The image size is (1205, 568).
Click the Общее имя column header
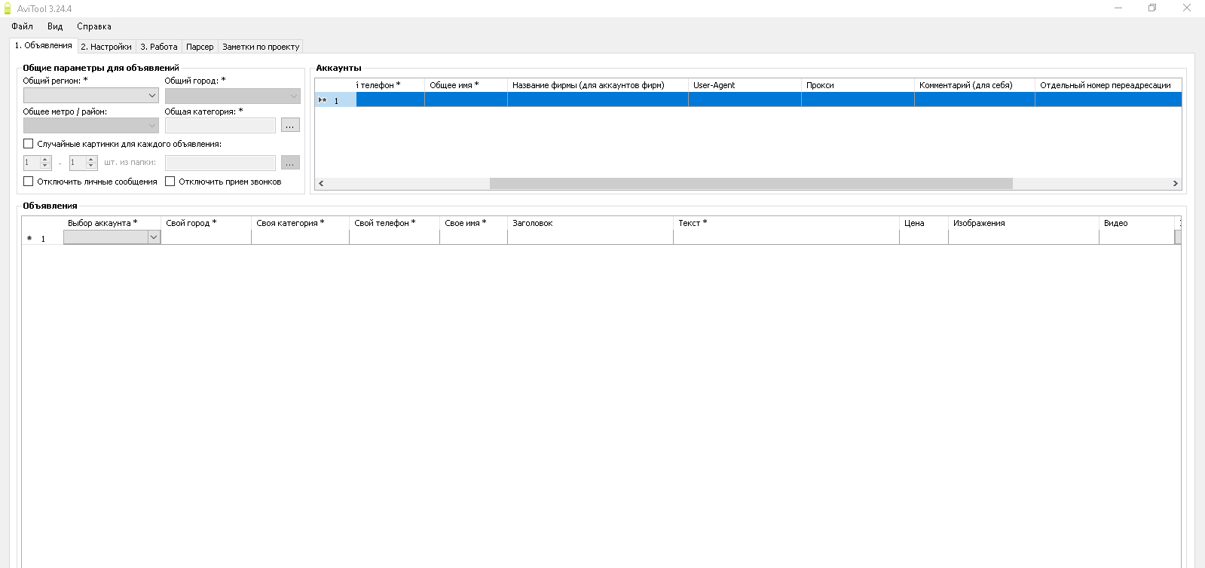(x=466, y=85)
